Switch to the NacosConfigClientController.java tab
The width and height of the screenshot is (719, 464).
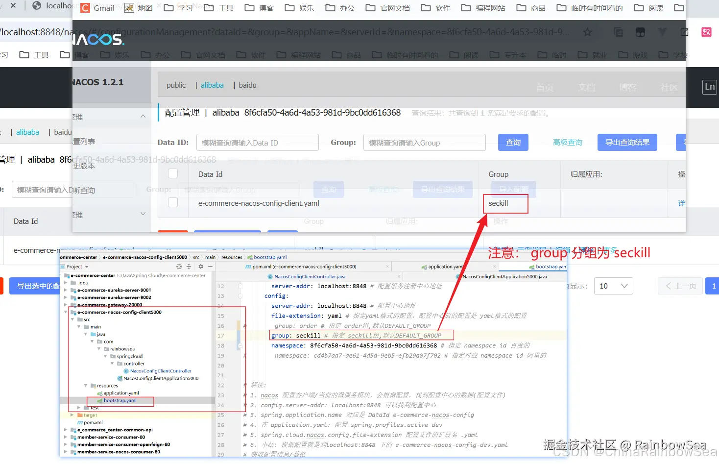click(310, 276)
